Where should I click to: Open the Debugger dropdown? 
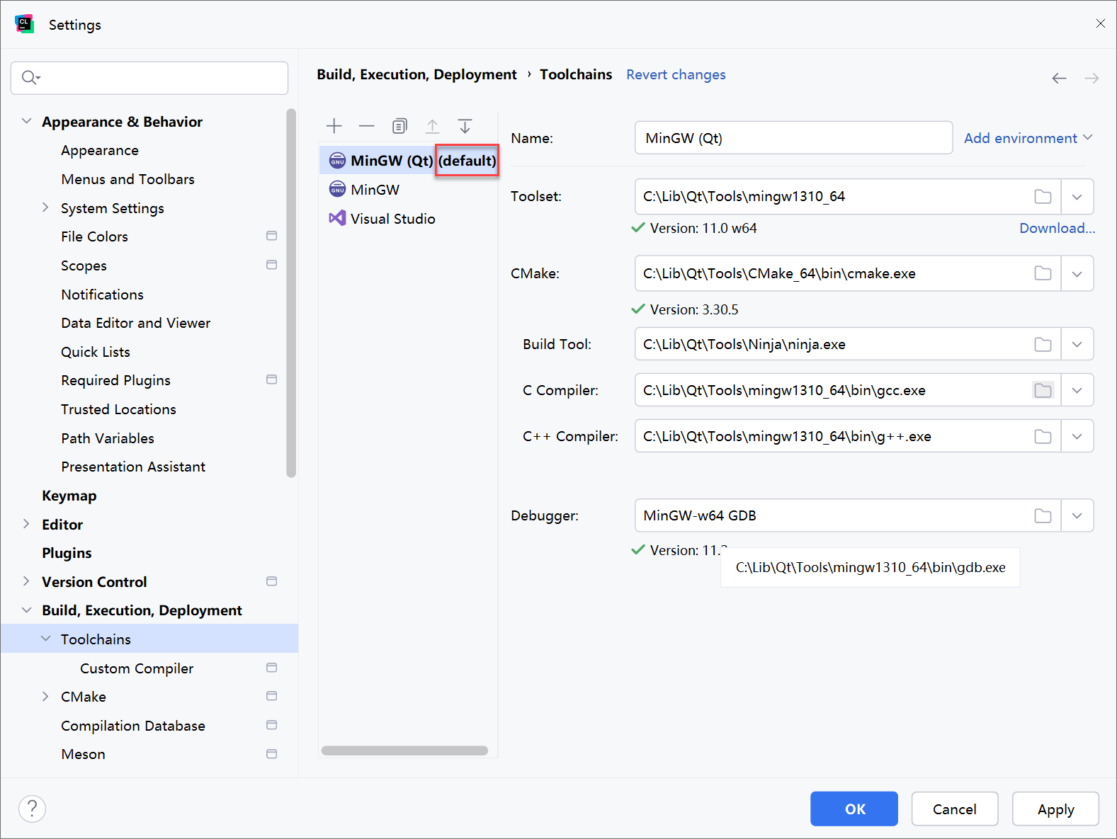coord(1077,515)
